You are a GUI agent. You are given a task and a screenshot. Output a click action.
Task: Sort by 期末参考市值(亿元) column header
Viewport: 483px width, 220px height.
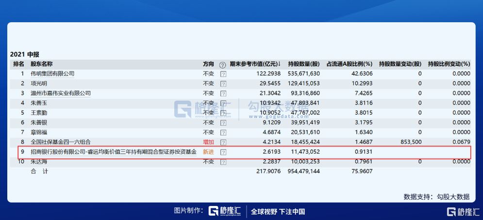255,64
